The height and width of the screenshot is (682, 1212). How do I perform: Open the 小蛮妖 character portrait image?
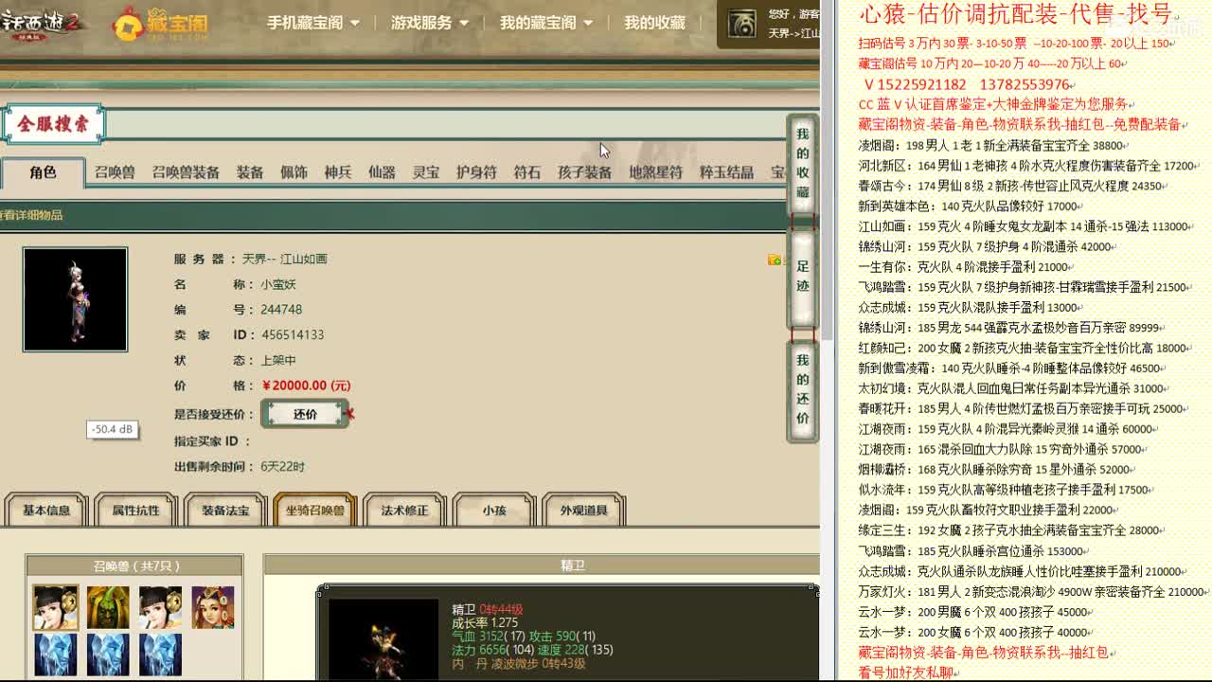[76, 299]
